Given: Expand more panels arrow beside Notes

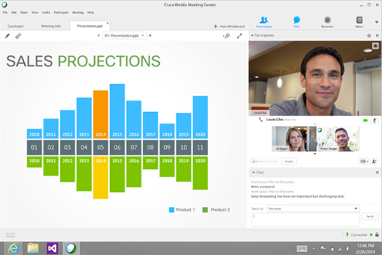Looking at the screenshot, I should tap(377, 22).
